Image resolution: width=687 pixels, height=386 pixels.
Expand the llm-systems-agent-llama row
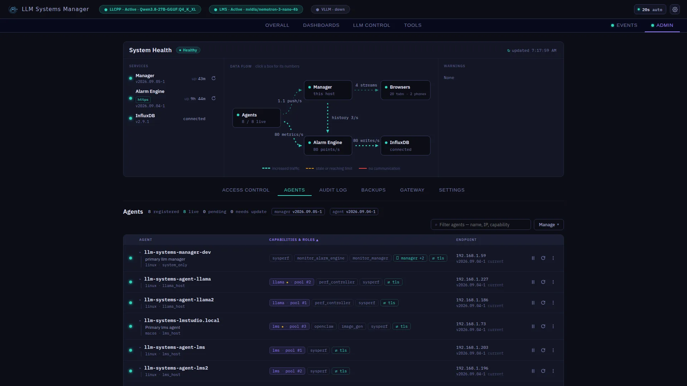pos(140,279)
